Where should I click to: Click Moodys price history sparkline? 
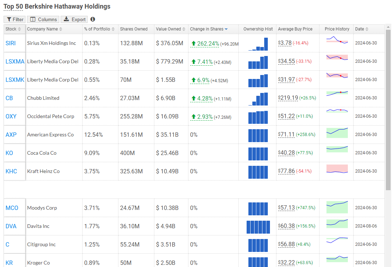click(x=337, y=207)
